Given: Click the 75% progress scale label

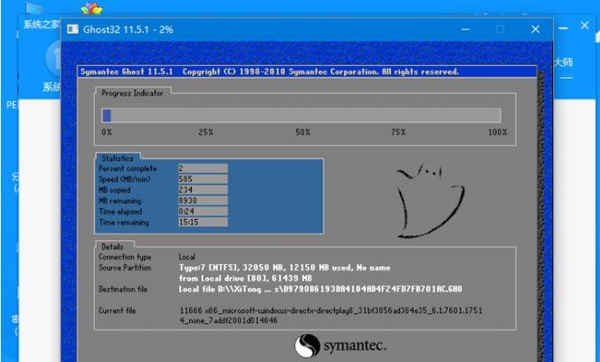Looking at the screenshot, I should click(x=398, y=132).
